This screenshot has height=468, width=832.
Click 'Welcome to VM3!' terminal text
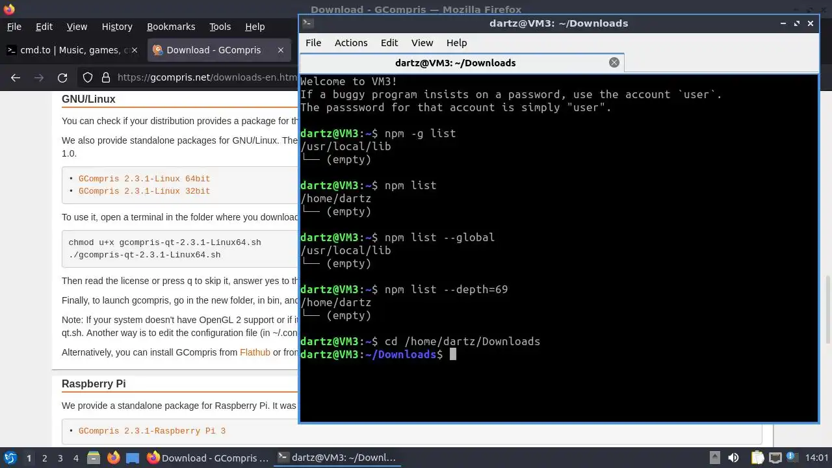348,81
